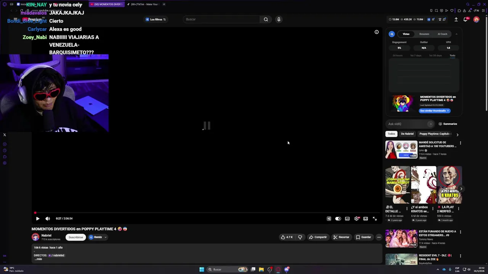Image resolution: width=488 pixels, height=274 pixels.
Task: Save the video with Guardar
Action: (x=363, y=237)
